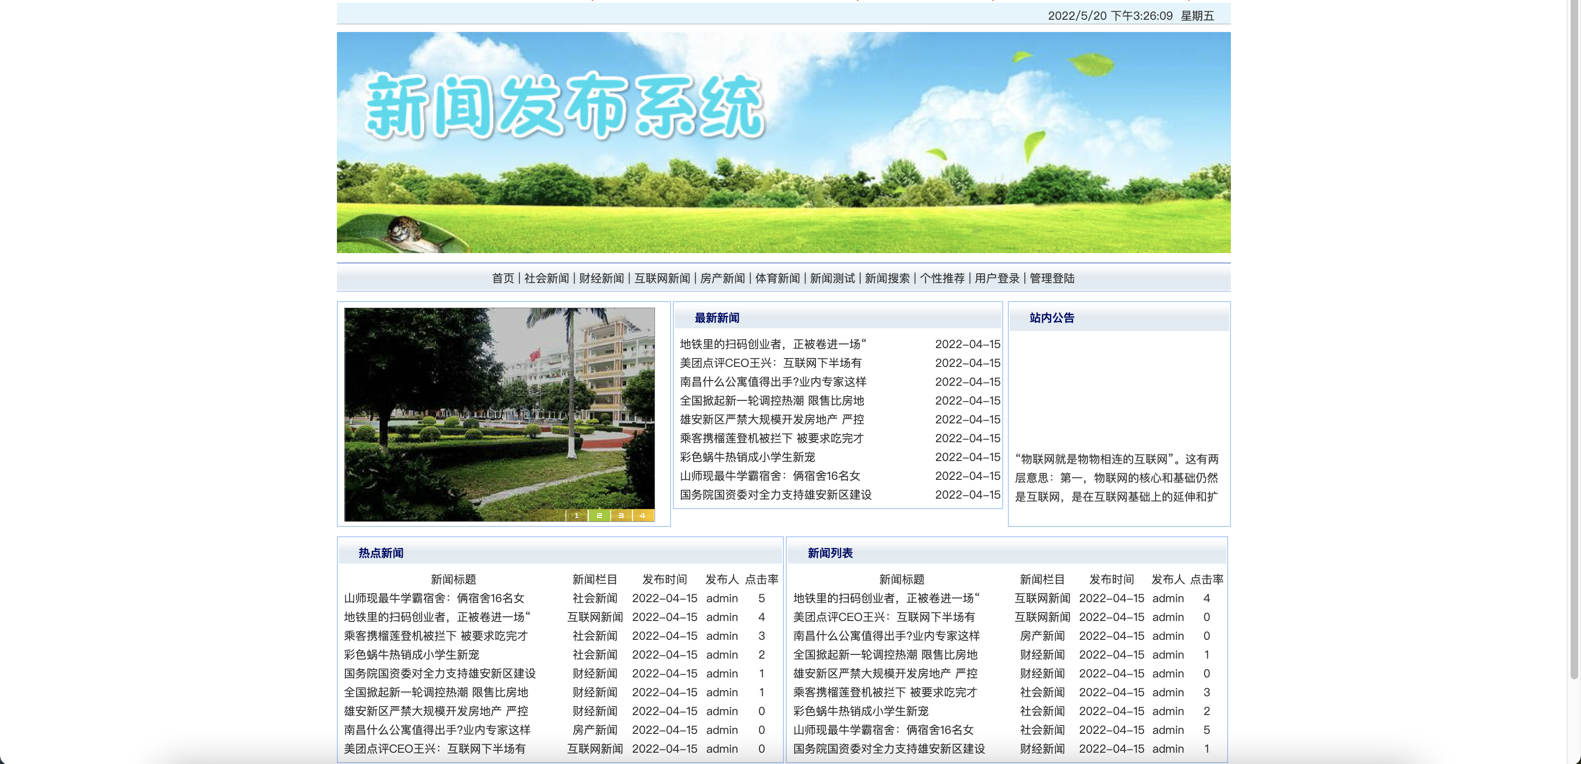Click the 新闻列表 panel heading
This screenshot has height=764, width=1581.
coord(830,553)
